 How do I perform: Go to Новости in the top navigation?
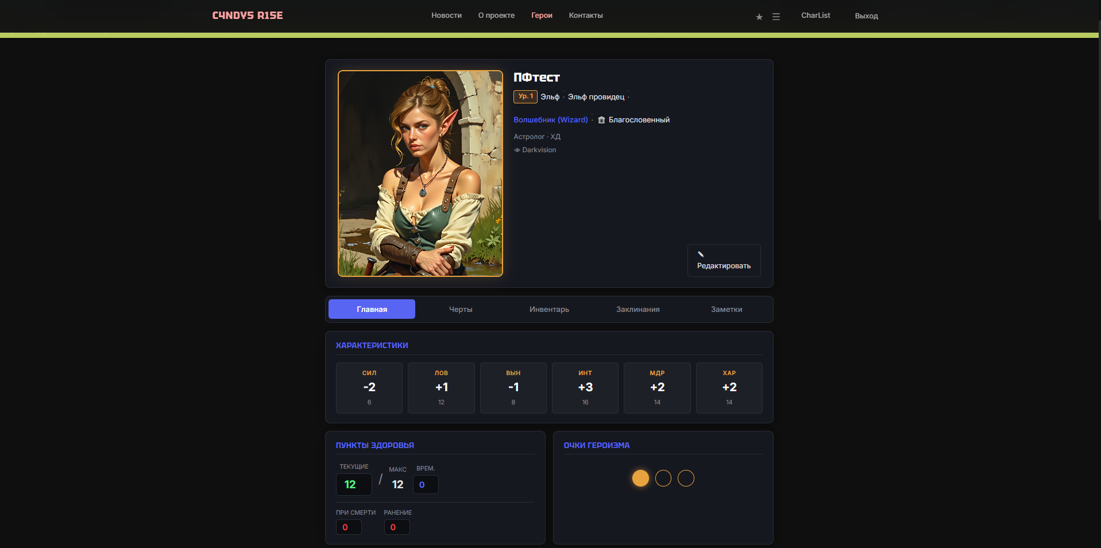[447, 16]
